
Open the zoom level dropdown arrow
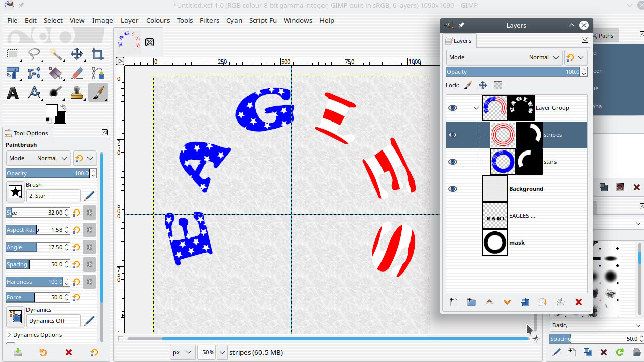222,352
